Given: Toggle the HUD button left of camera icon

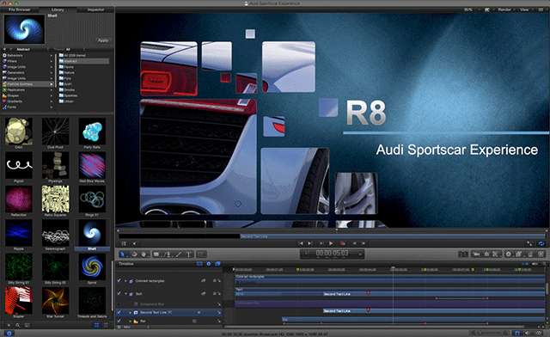Looking at the screenshot, I should click(x=463, y=254).
